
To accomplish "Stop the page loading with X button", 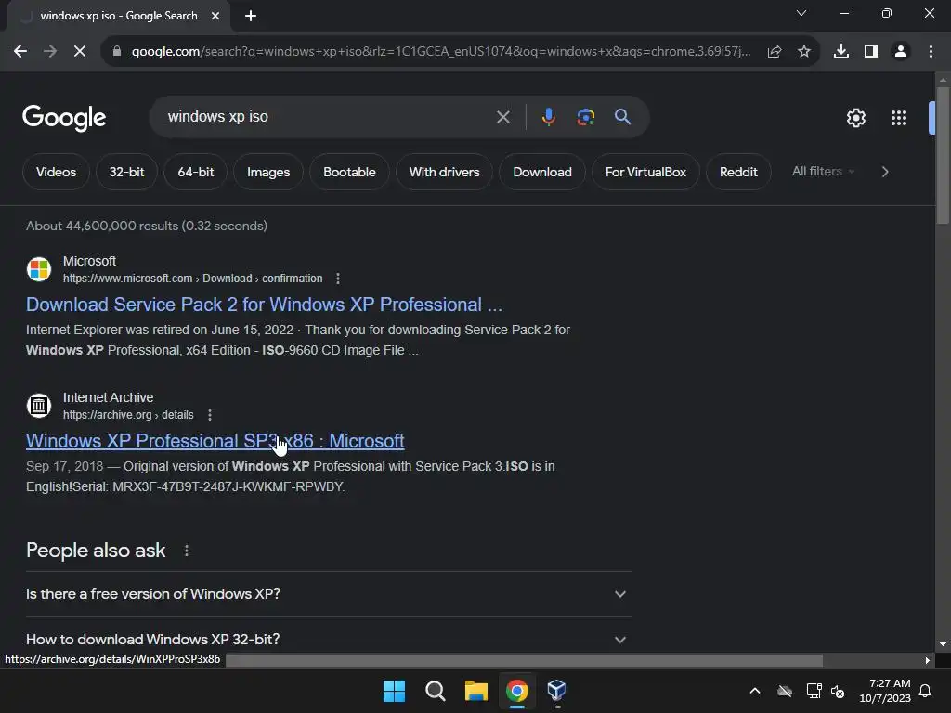I will pyautogui.click(x=80, y=52).
